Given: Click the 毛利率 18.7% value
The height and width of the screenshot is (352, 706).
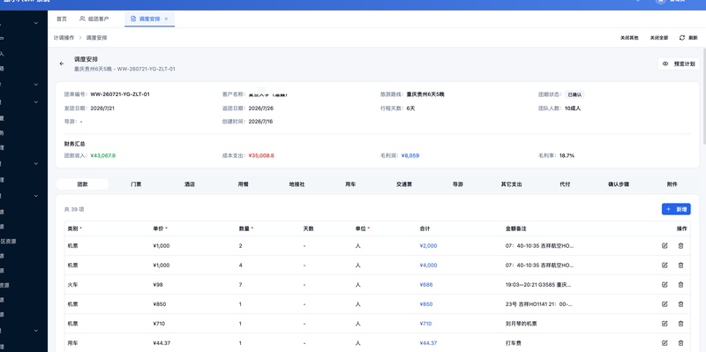Looking at the screenshot, I should [567, 155].
